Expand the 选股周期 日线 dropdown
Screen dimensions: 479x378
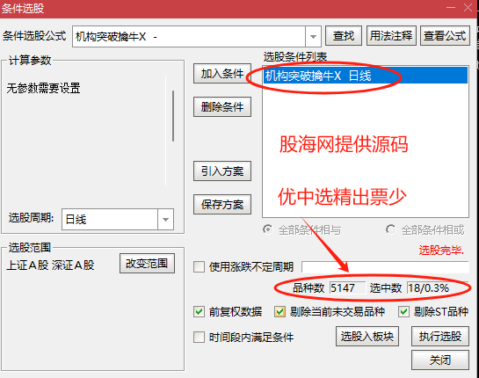tap(165, 220)
